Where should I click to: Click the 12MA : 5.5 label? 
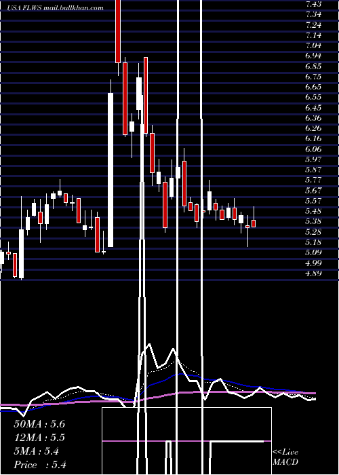pos(39,438)
